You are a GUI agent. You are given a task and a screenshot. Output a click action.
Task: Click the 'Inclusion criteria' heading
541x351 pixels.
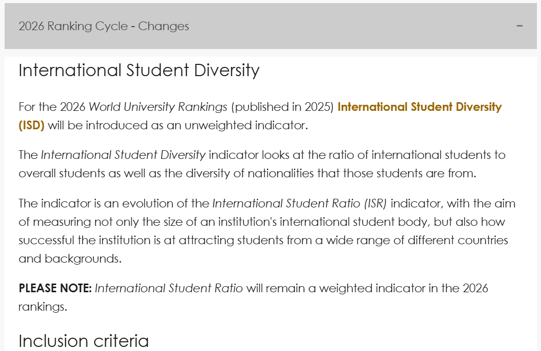[83, 341]
